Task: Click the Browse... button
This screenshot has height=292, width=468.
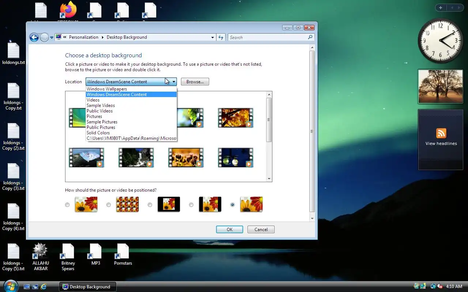Action: coord(195,82)
